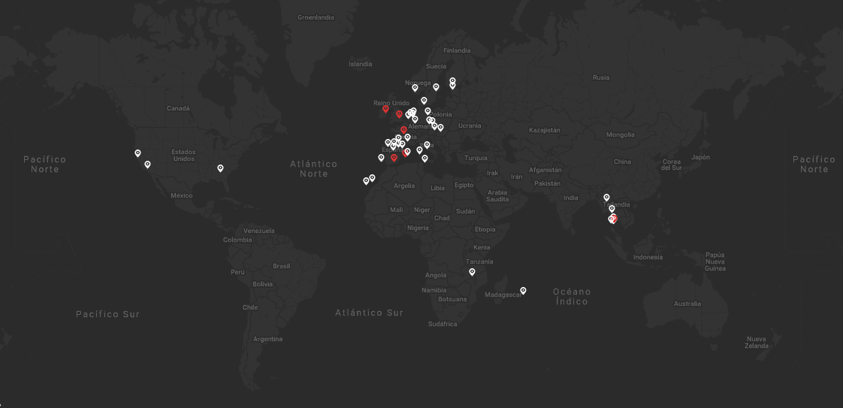Select the northernmost marker above Tailandia label

click(606, 198)
